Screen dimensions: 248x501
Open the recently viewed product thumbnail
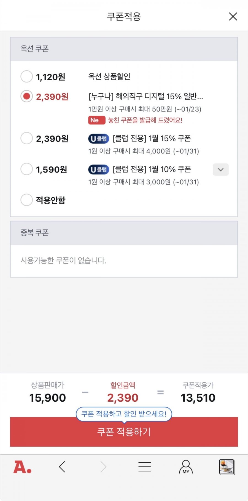point(227,467)
